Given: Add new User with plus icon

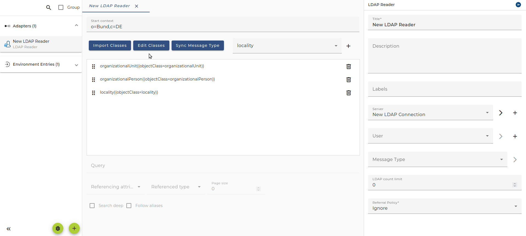Looking at the screenshot, I should tap(515, 136).
